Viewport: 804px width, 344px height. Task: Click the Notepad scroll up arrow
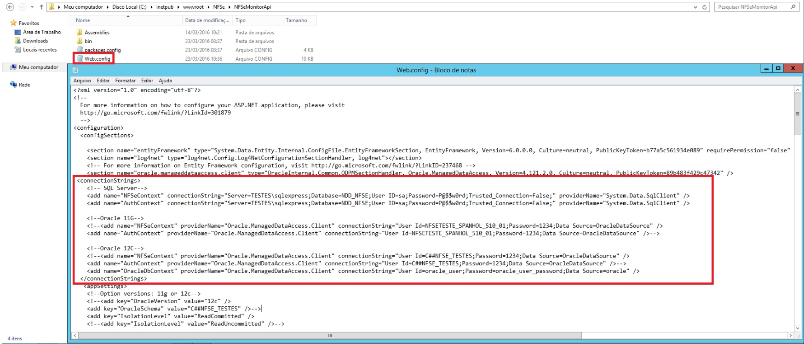(x=798, y=90)
